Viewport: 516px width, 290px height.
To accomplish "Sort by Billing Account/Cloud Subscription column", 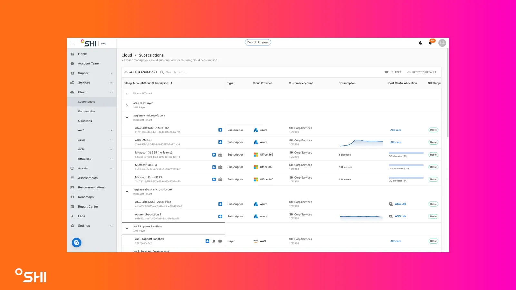I will tap(148, 83).
